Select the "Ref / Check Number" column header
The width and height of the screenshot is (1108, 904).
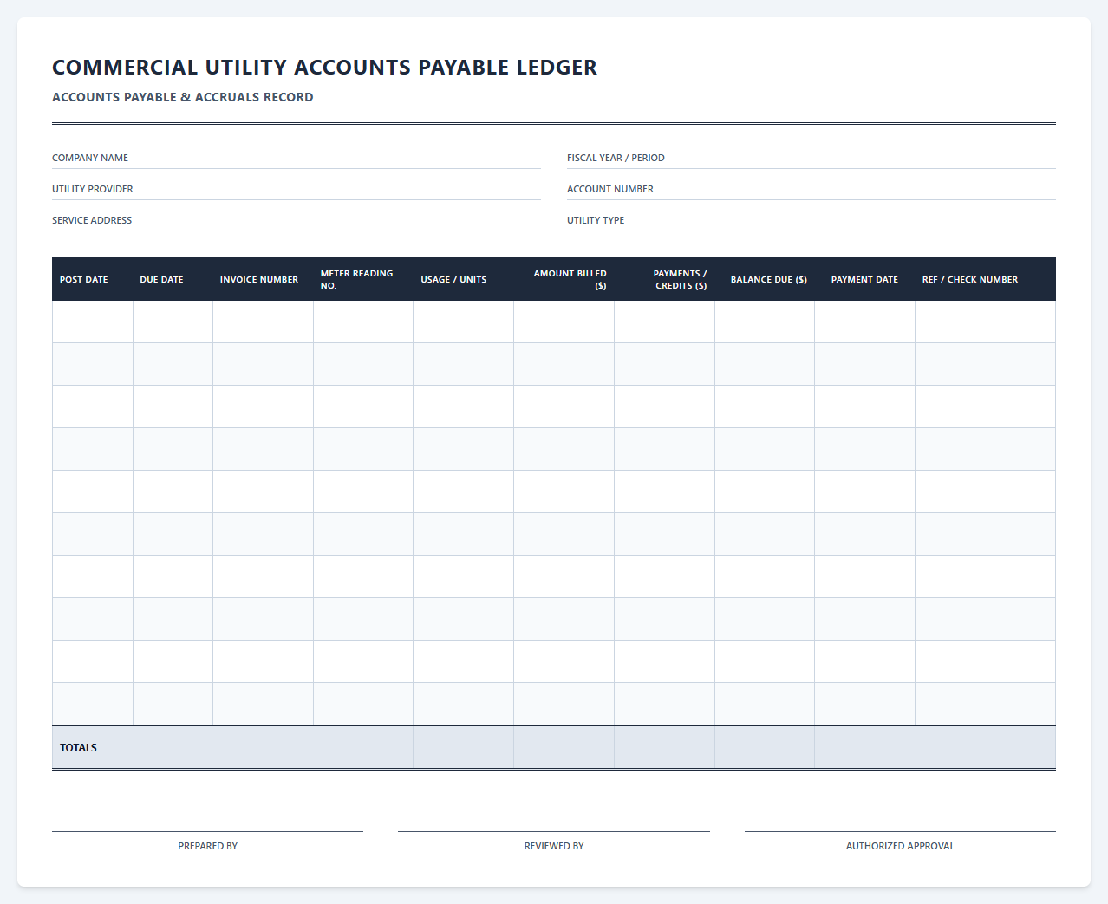(986, 279)
